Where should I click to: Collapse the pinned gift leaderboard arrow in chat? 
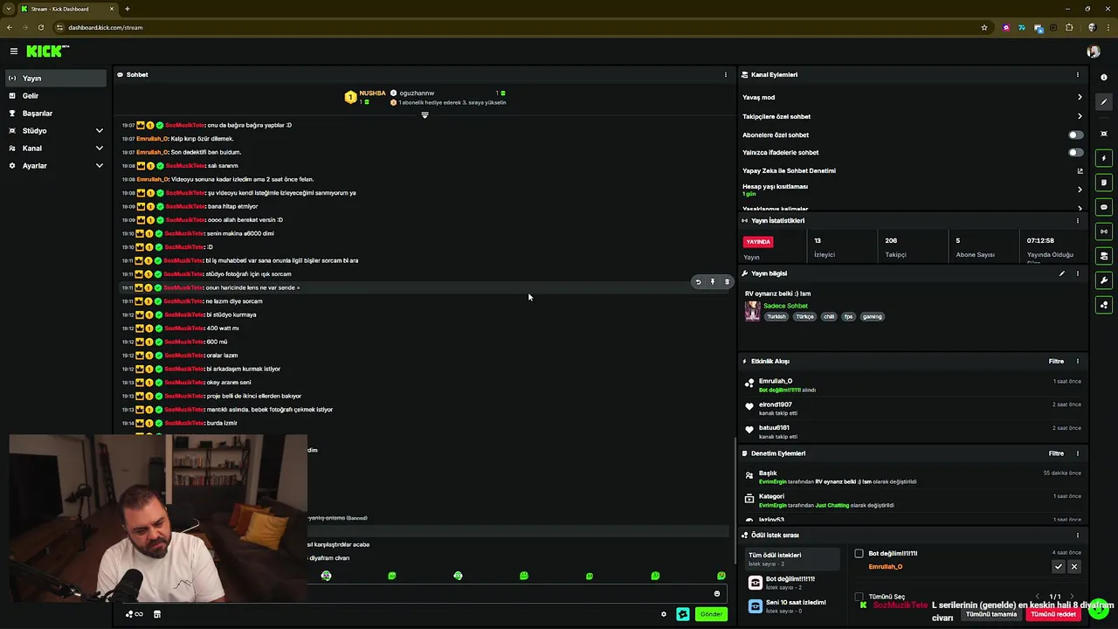point(424,115)
